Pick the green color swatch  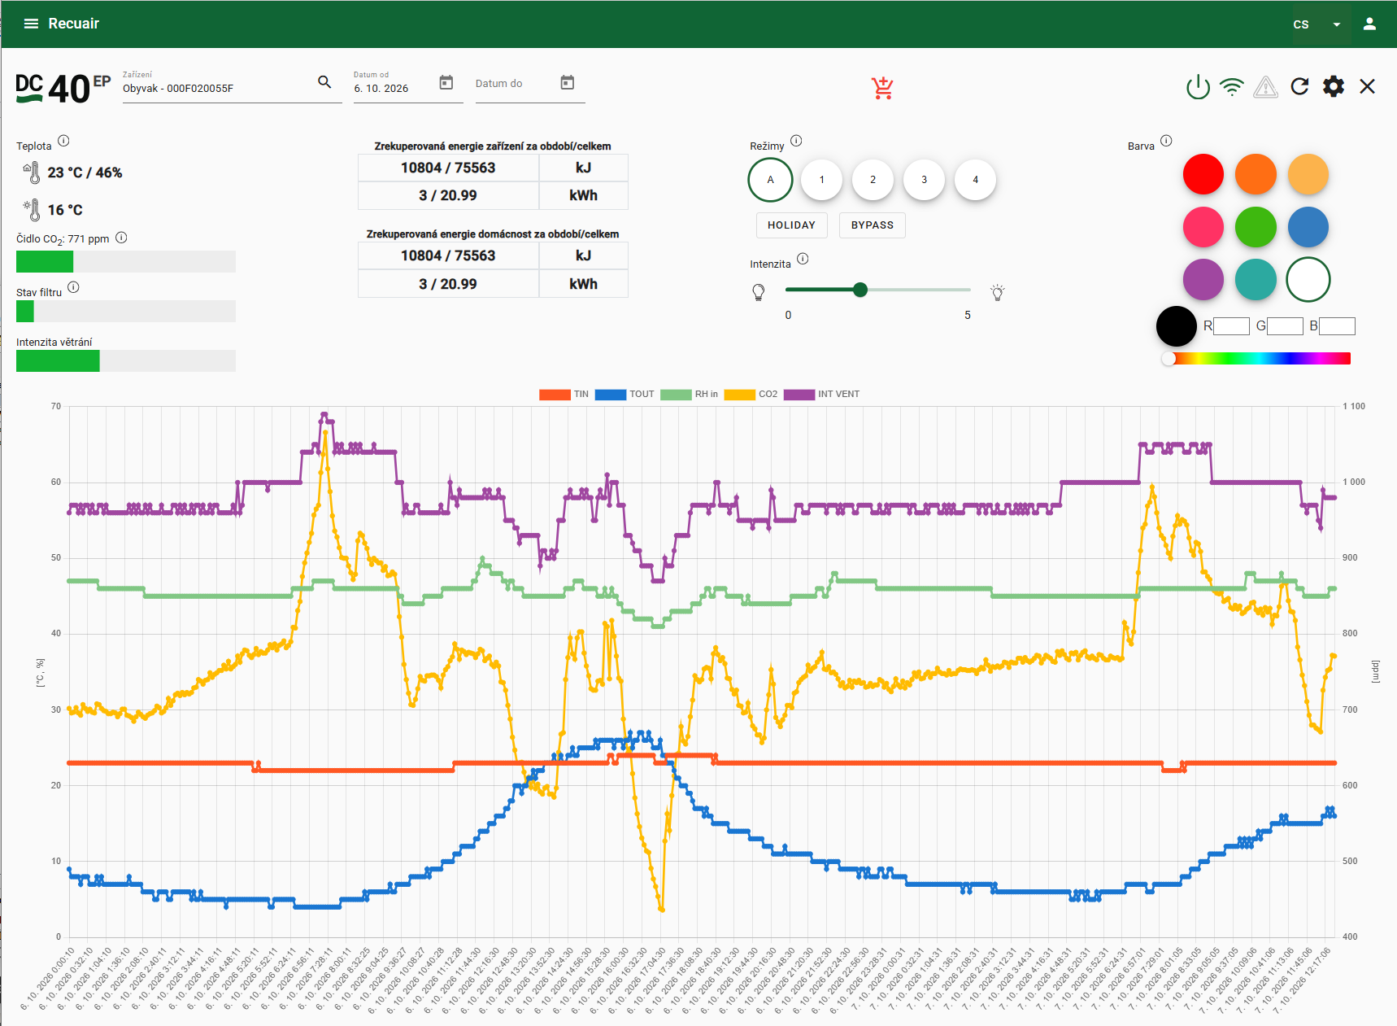(x=1256, y=227)
